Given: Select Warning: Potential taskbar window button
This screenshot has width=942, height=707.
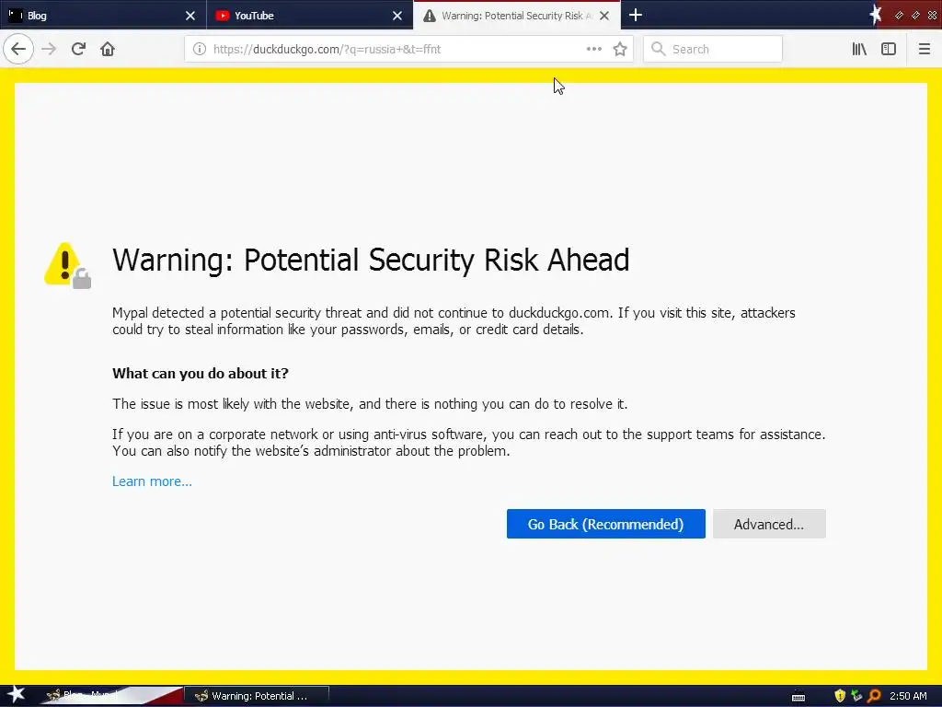Looking at the screenshot, I should [256, 696].
